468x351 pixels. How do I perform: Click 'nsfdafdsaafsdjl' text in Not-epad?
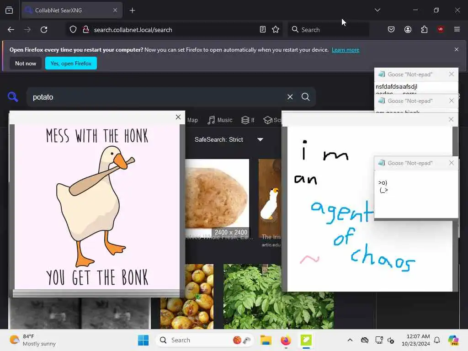point(396,86)
